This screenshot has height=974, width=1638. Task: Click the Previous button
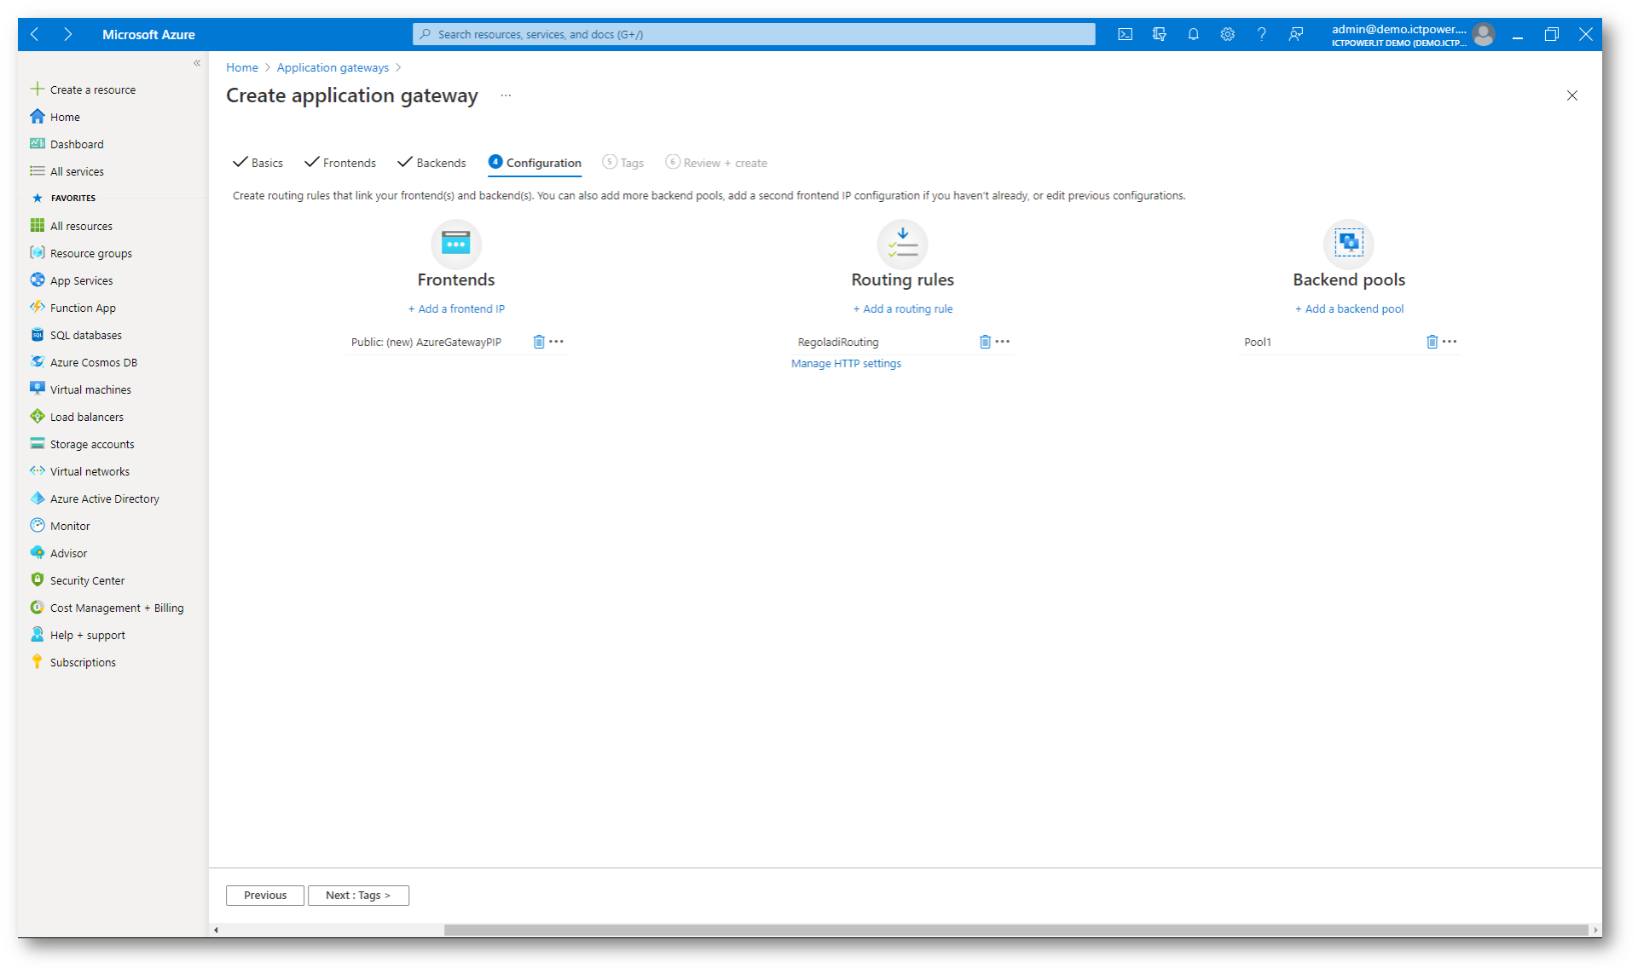click(x=265, y=896)
